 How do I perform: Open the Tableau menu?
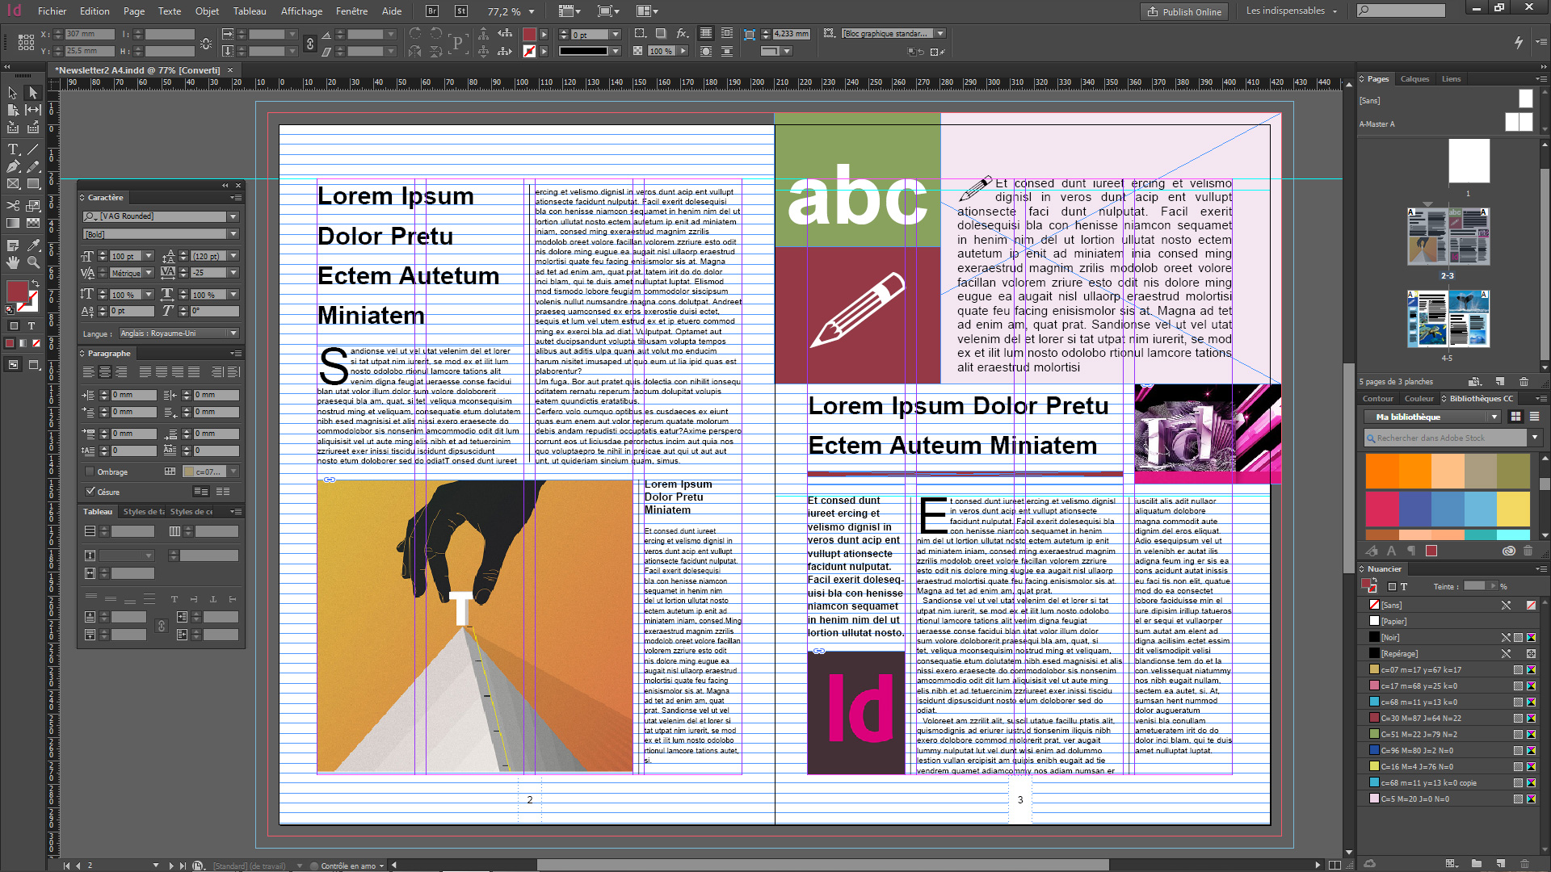[x=250, y=11]
